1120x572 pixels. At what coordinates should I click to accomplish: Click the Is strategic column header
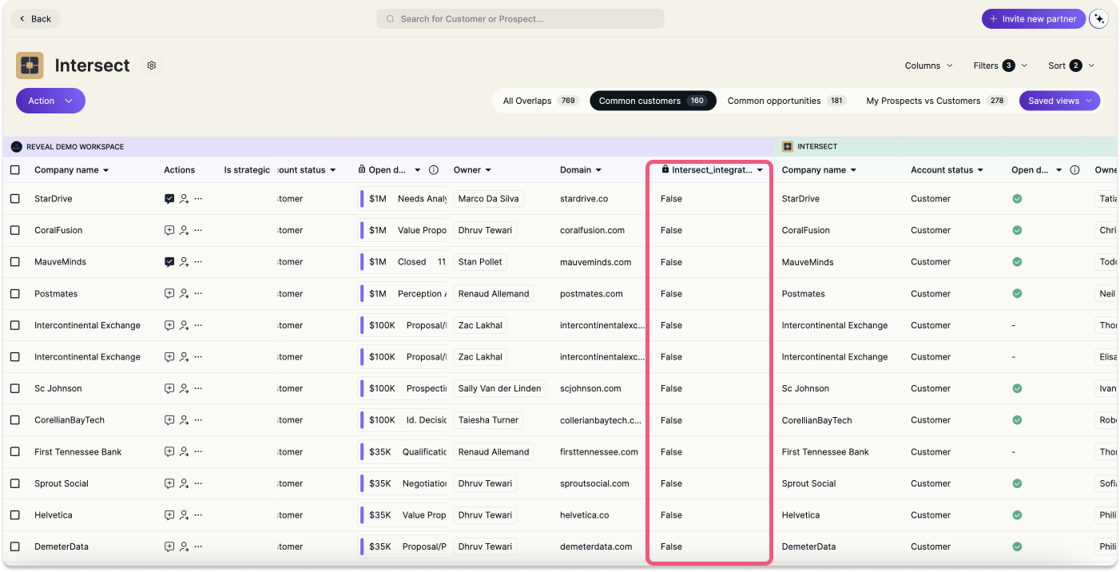247,170
